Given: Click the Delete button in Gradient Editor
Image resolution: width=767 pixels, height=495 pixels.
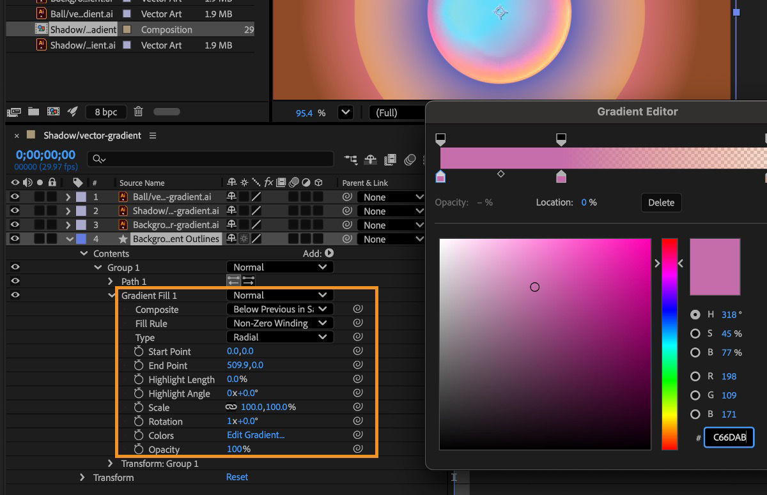Looking at the screenshot, I should pos(661,202).
